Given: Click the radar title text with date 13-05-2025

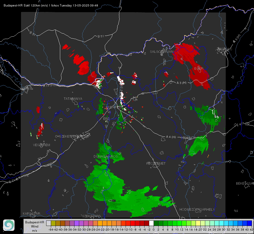Looking at the screenshot, I should [51, 5].
